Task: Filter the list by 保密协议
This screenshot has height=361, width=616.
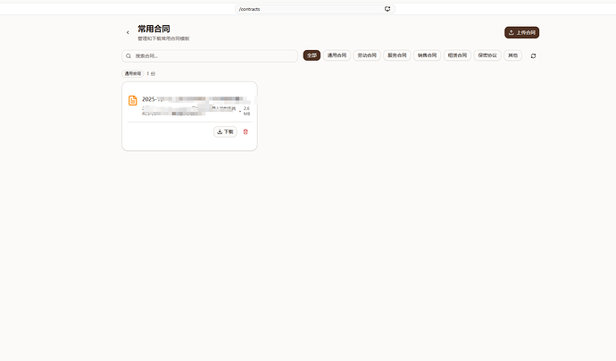Action: 487,55
